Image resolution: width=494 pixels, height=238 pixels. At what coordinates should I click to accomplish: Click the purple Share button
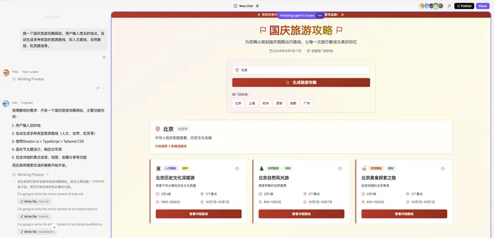pyautogui.click(x=482, y=6)
